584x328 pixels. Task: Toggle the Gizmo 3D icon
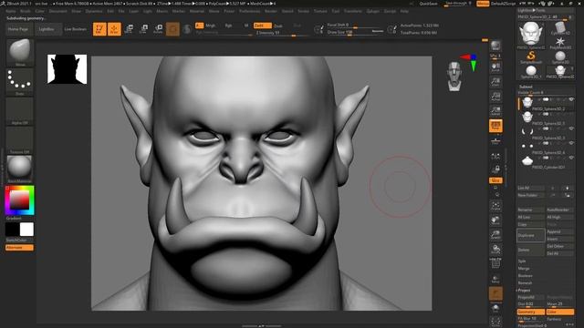coord(172,29)
